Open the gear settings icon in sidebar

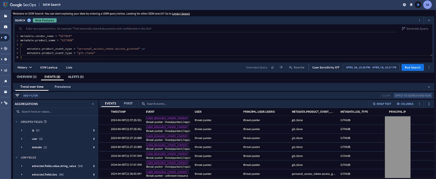(x=5, y=59)
